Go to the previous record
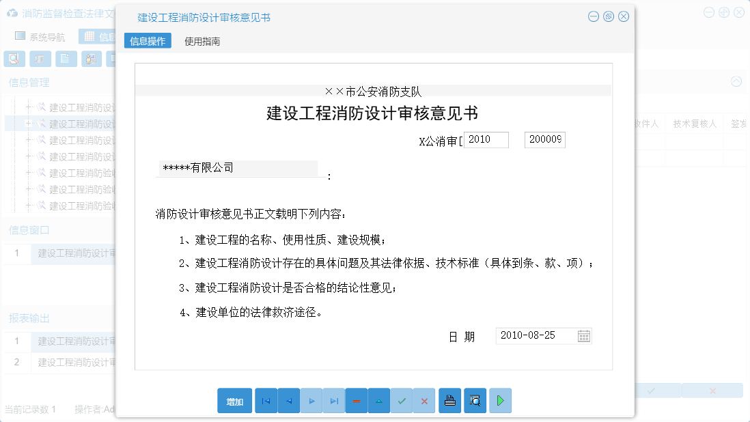Viewport: 750px width, 422px height. click(288, 401)
